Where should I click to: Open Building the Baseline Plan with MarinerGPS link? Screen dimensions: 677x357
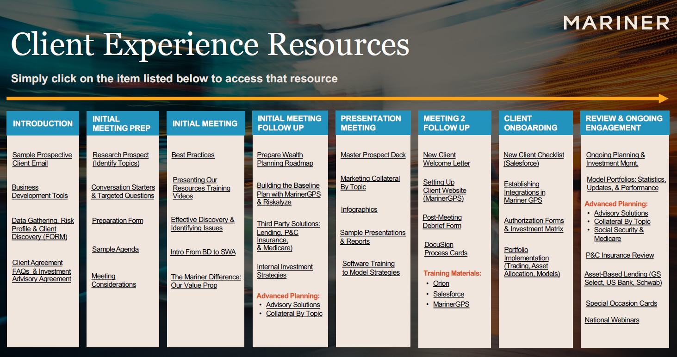[289, 194]
